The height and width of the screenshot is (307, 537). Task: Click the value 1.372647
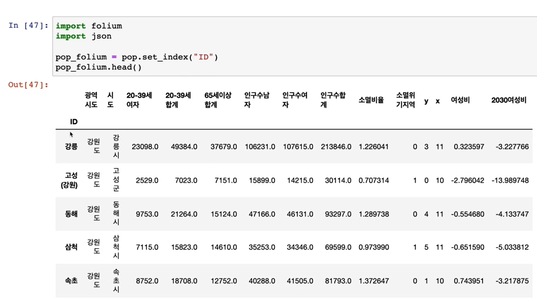[x=374, y=281]
